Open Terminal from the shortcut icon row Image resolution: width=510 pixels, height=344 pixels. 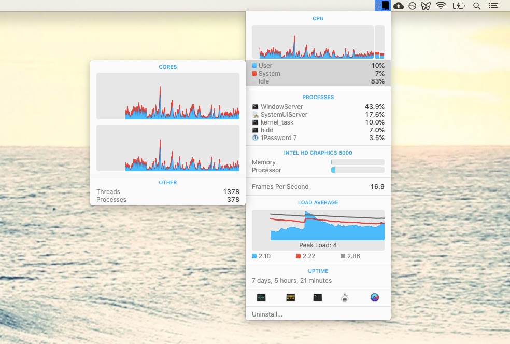pos(318,297)
